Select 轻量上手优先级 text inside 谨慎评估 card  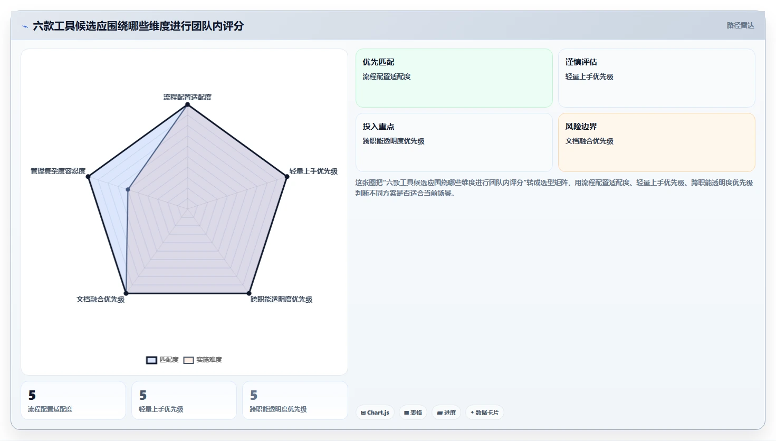point(589,76)
